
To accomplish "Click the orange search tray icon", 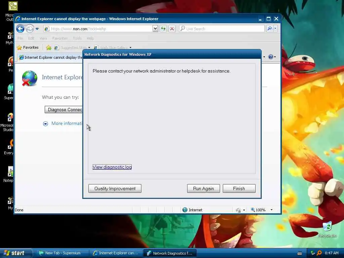I will [319, 253].
